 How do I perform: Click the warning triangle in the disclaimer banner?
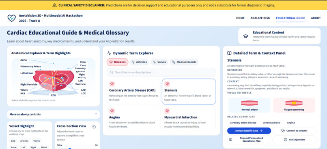[x=54, y=5]
